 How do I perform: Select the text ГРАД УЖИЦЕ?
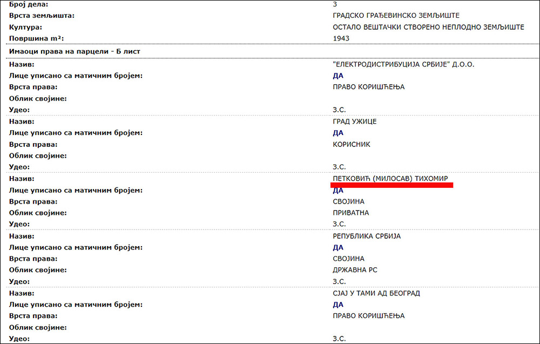point(354,122)
